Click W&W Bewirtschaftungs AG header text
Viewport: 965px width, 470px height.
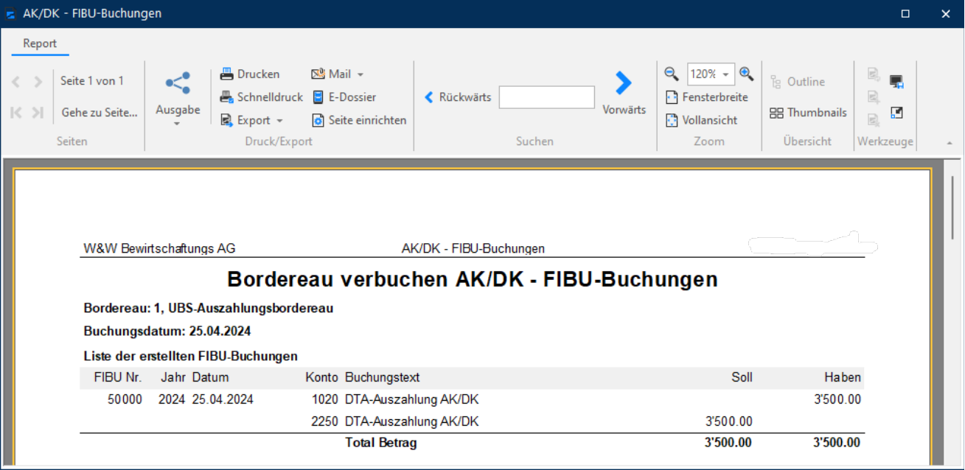(x=159, y=248)
